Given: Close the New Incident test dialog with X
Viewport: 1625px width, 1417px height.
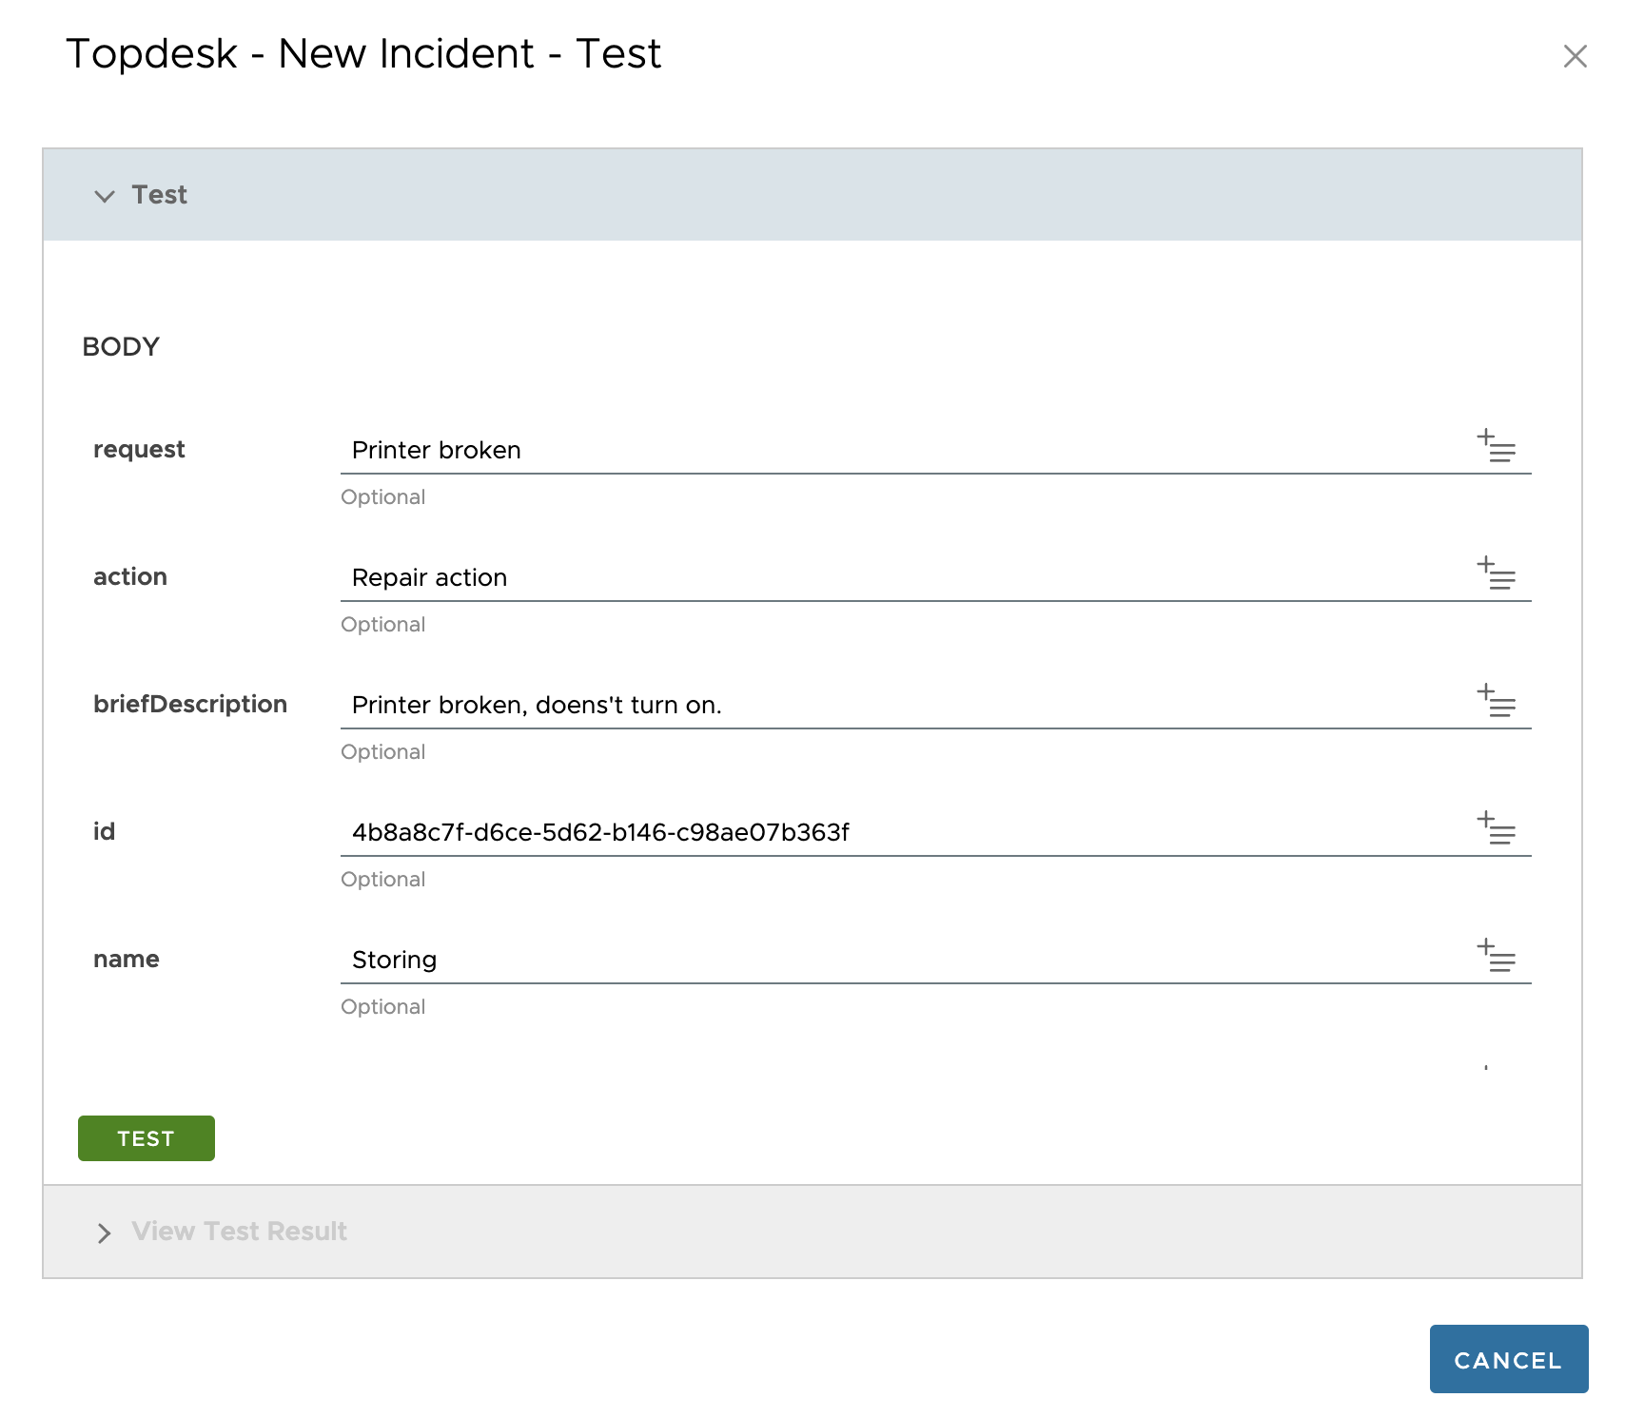Looking at the screenshot, I should click(x=1576, y=57).
